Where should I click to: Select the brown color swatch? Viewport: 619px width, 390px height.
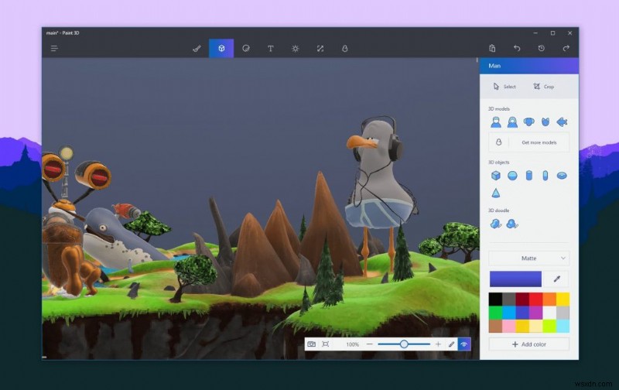coord(495,326)
